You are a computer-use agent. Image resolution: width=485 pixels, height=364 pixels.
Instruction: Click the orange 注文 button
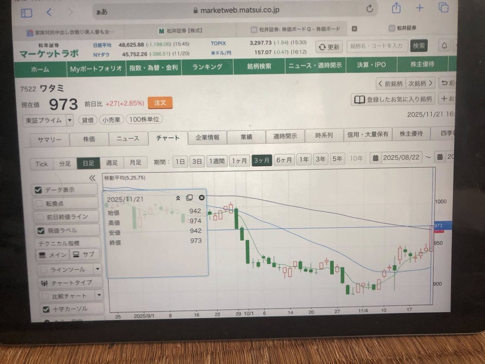click(x=160, y=103)
